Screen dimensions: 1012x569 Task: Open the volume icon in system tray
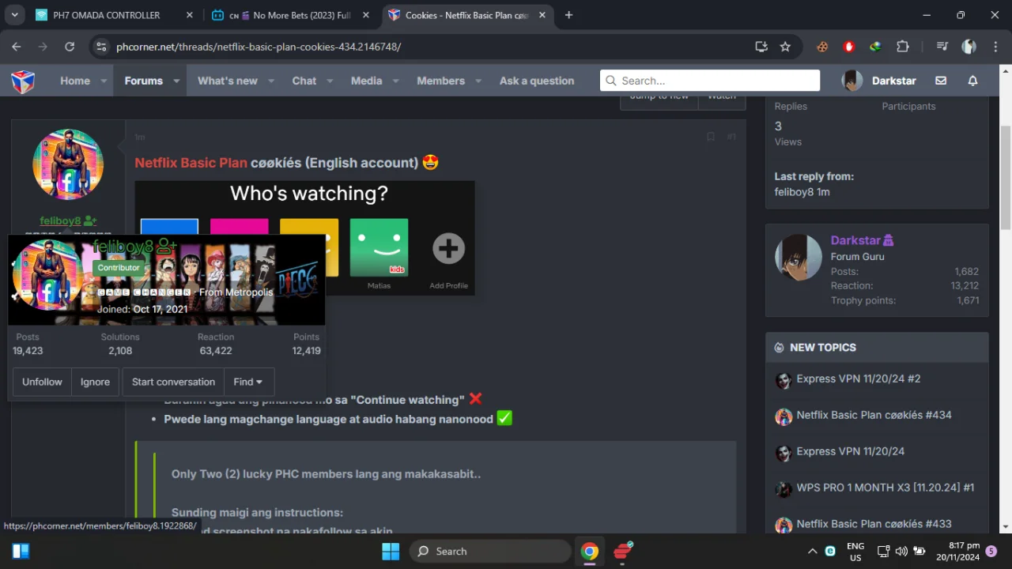[901, 551]
